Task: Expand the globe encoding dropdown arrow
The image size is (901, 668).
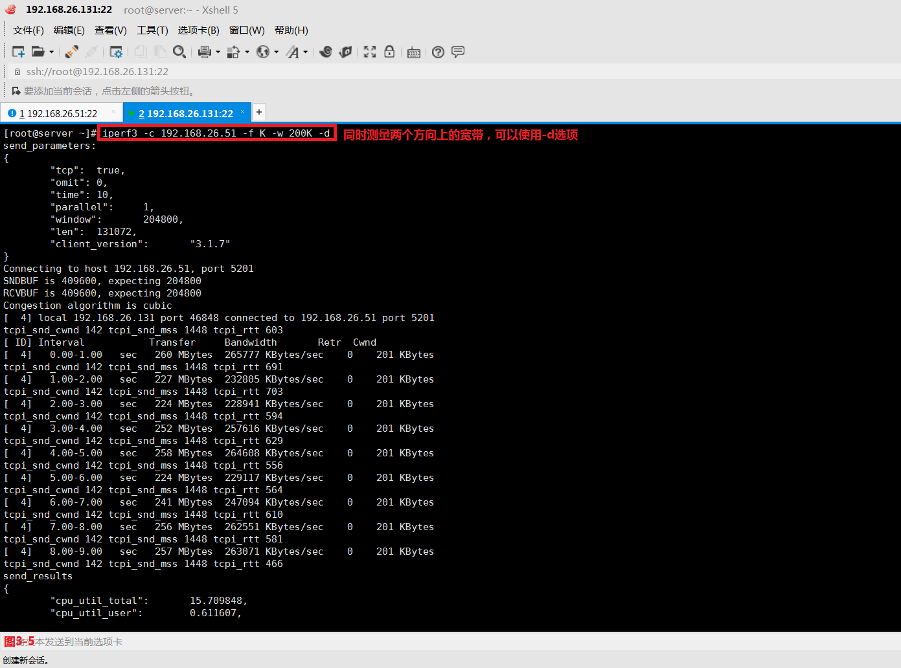Action: pos(276,52)
